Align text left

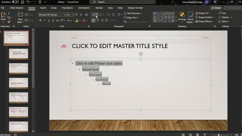click(93, 20)
